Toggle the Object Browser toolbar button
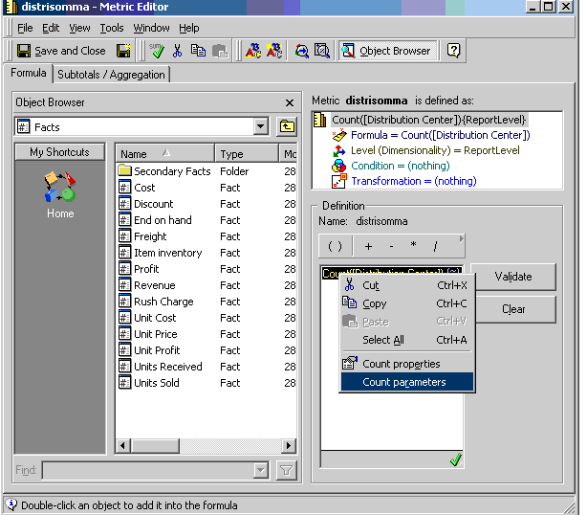The width and height of the screenshot is (587, 515). 387,51
